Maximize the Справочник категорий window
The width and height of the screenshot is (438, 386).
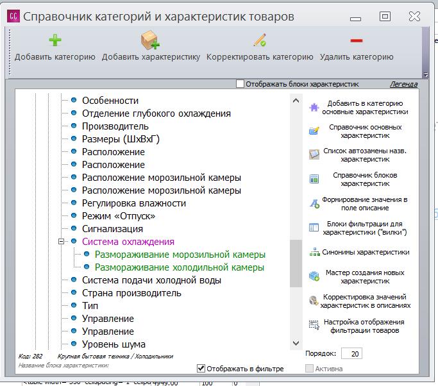385,16
